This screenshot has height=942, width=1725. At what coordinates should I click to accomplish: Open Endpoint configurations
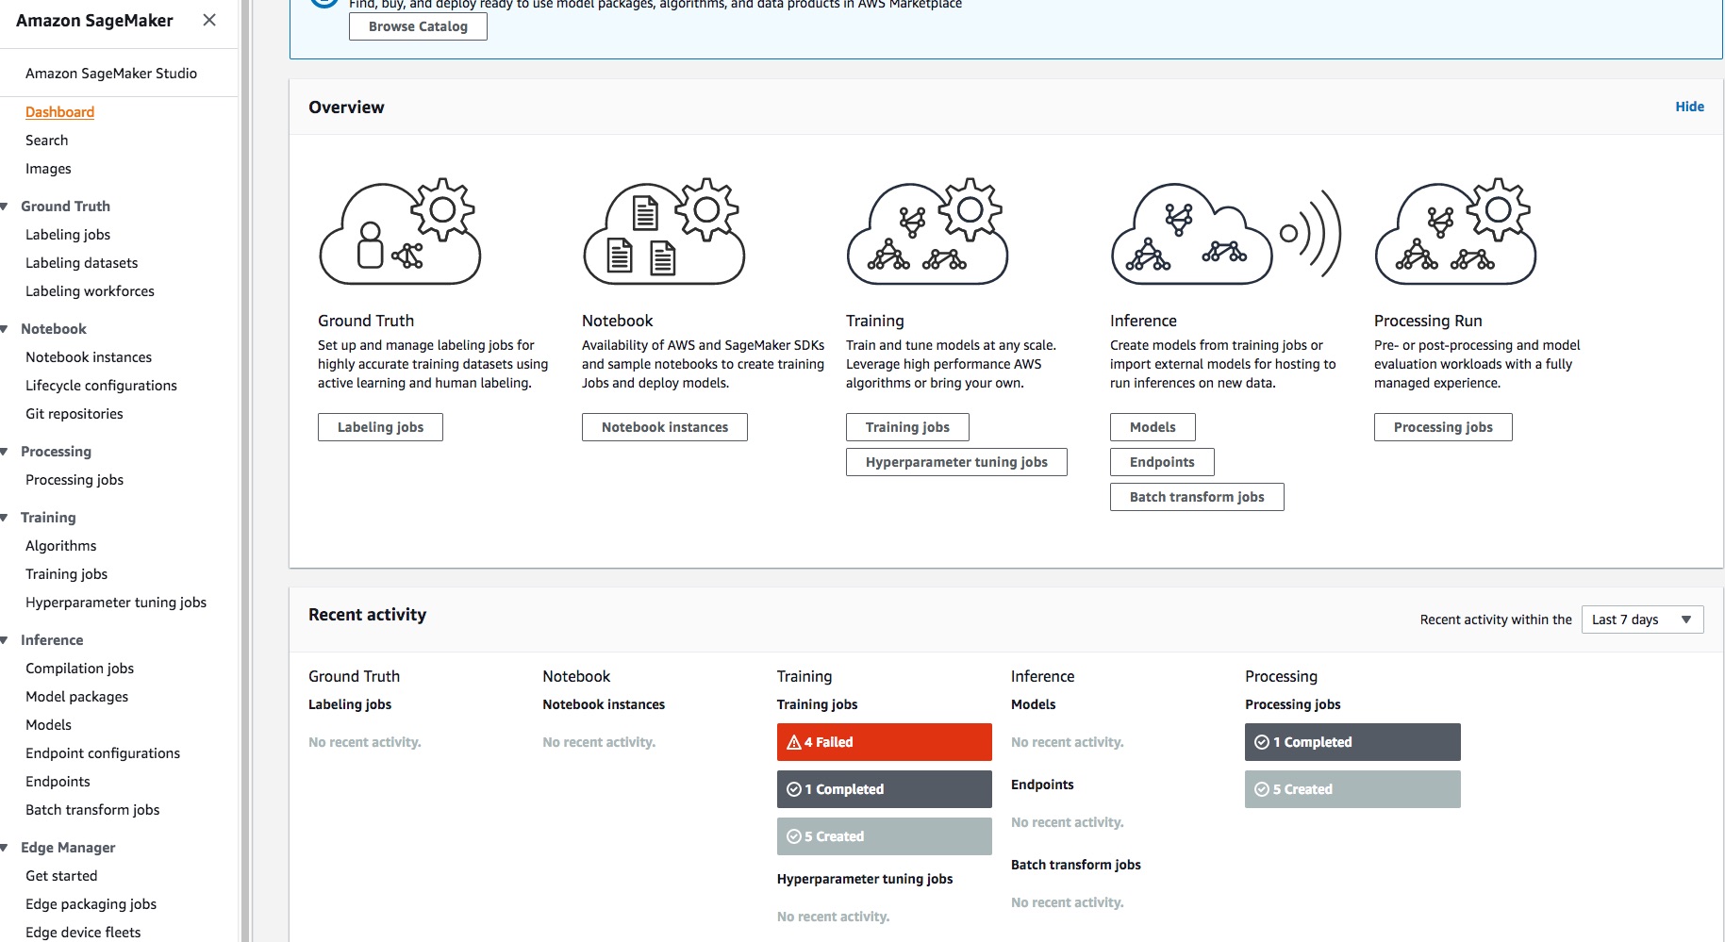tap(103, 753)
